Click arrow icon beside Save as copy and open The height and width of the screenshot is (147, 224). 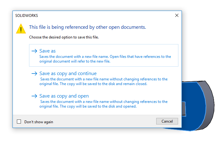point(34,96)
